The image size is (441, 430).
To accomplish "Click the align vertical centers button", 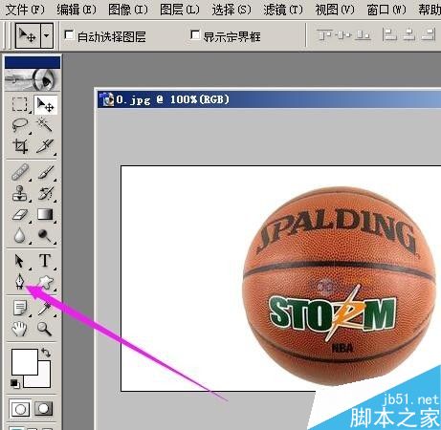I will (343, 35).
